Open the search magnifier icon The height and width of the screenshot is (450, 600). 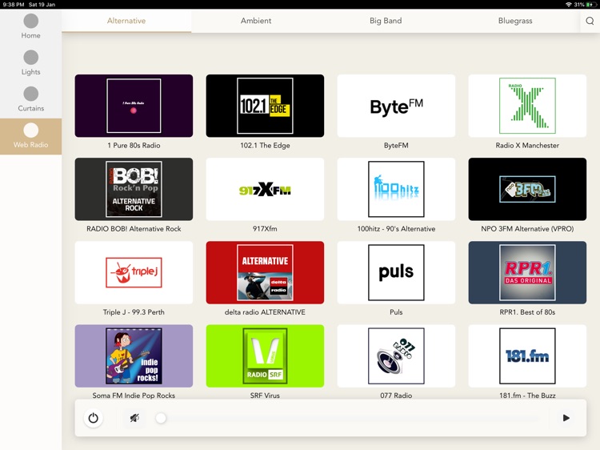pyautogui.click(x=590, y=21)
